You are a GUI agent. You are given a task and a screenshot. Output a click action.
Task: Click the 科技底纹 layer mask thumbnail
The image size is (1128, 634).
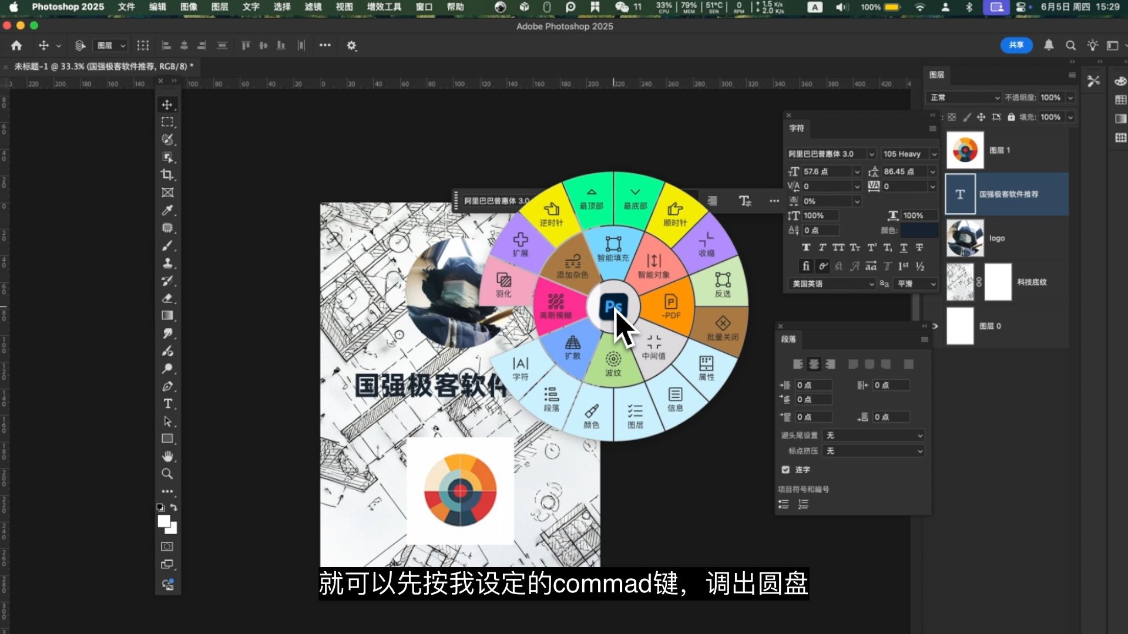pyautogui.click(x=998, y=282)
